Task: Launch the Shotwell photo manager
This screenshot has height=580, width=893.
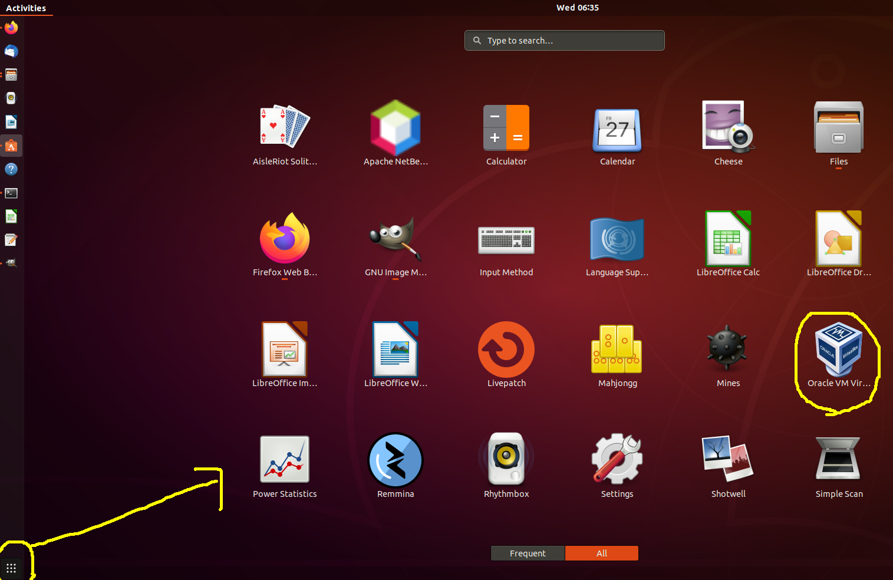Action: [x=728, y=467]
